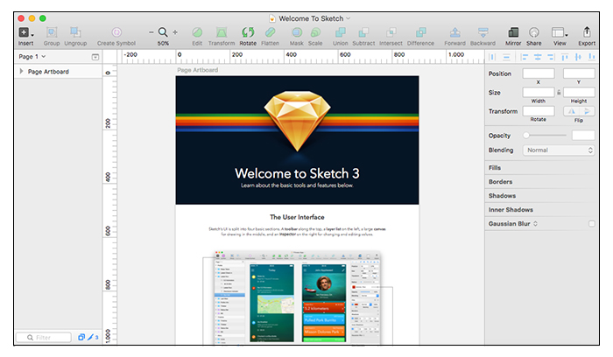Open the Page 1 dropdown
613x357 pixels.
point(32,57)
